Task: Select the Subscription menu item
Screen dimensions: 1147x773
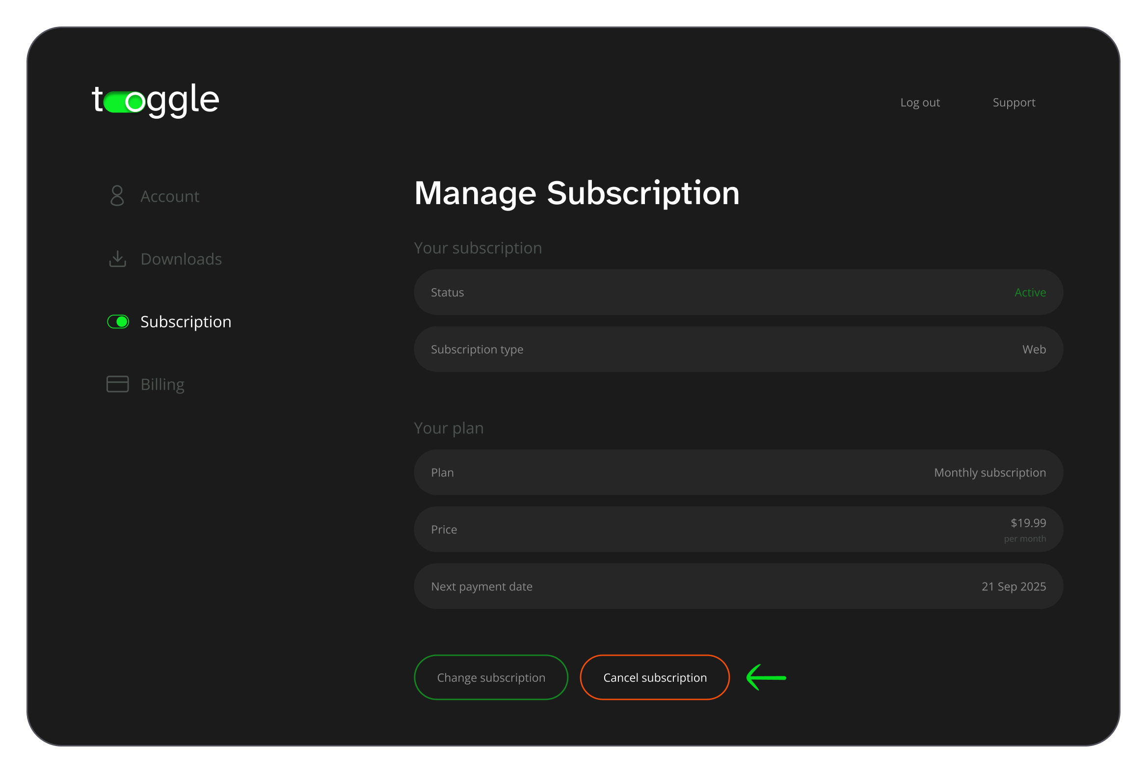Action: pyautogui.click(x=186, y=322)
